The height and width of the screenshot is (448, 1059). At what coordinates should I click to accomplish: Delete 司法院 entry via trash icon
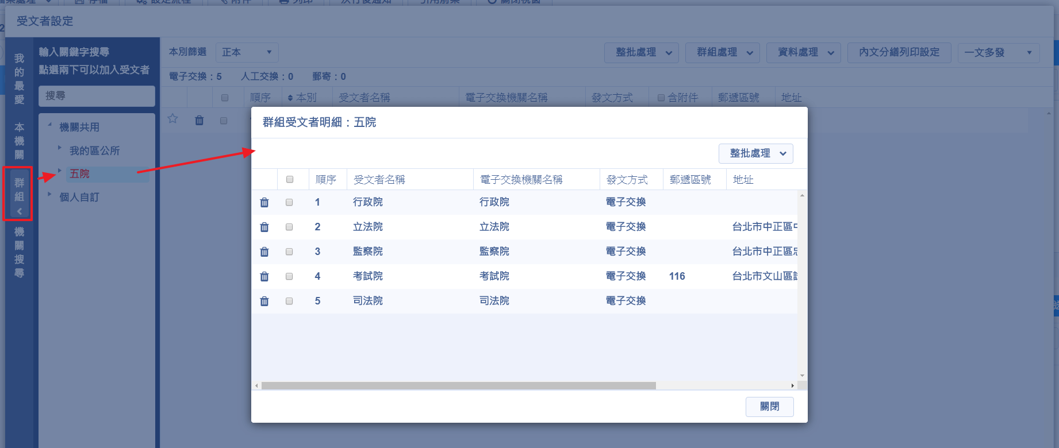click(264, 301)
